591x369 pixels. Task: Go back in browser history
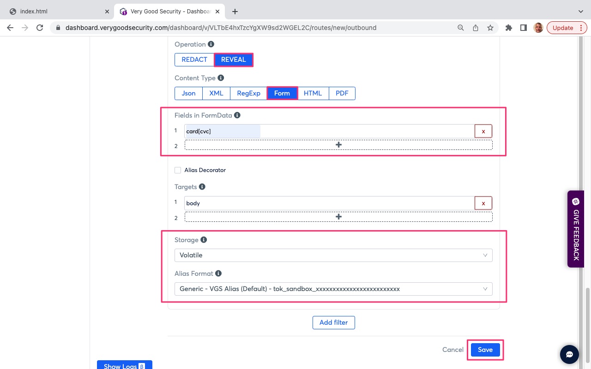click(x=10, y=28)
